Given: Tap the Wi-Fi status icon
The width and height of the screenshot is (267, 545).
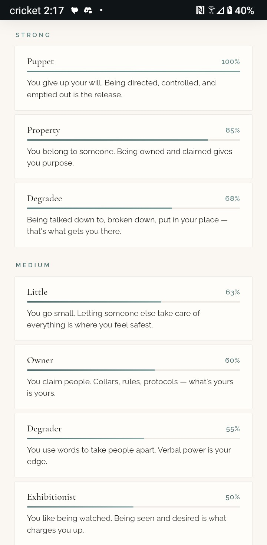Looking at the screenshot, I should coord(211,10).
